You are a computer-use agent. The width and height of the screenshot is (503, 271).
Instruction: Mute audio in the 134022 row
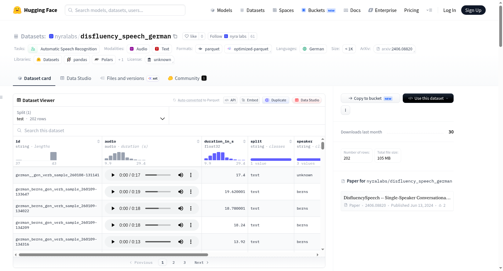[181, 208]
